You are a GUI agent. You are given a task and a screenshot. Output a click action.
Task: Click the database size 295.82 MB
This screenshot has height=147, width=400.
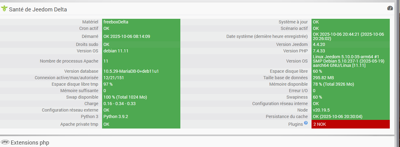coord(323,78)
